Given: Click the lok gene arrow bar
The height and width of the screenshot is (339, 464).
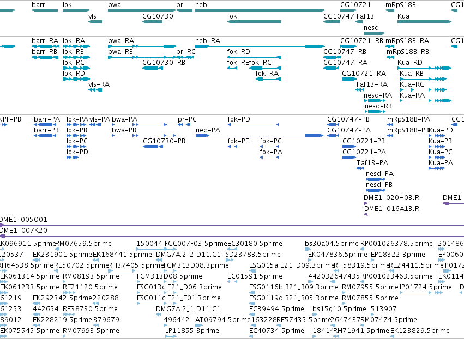Looking at the screenshot, I should (76, 10).
